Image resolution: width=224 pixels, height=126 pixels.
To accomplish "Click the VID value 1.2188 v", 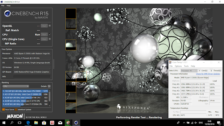I will (186, 97).
